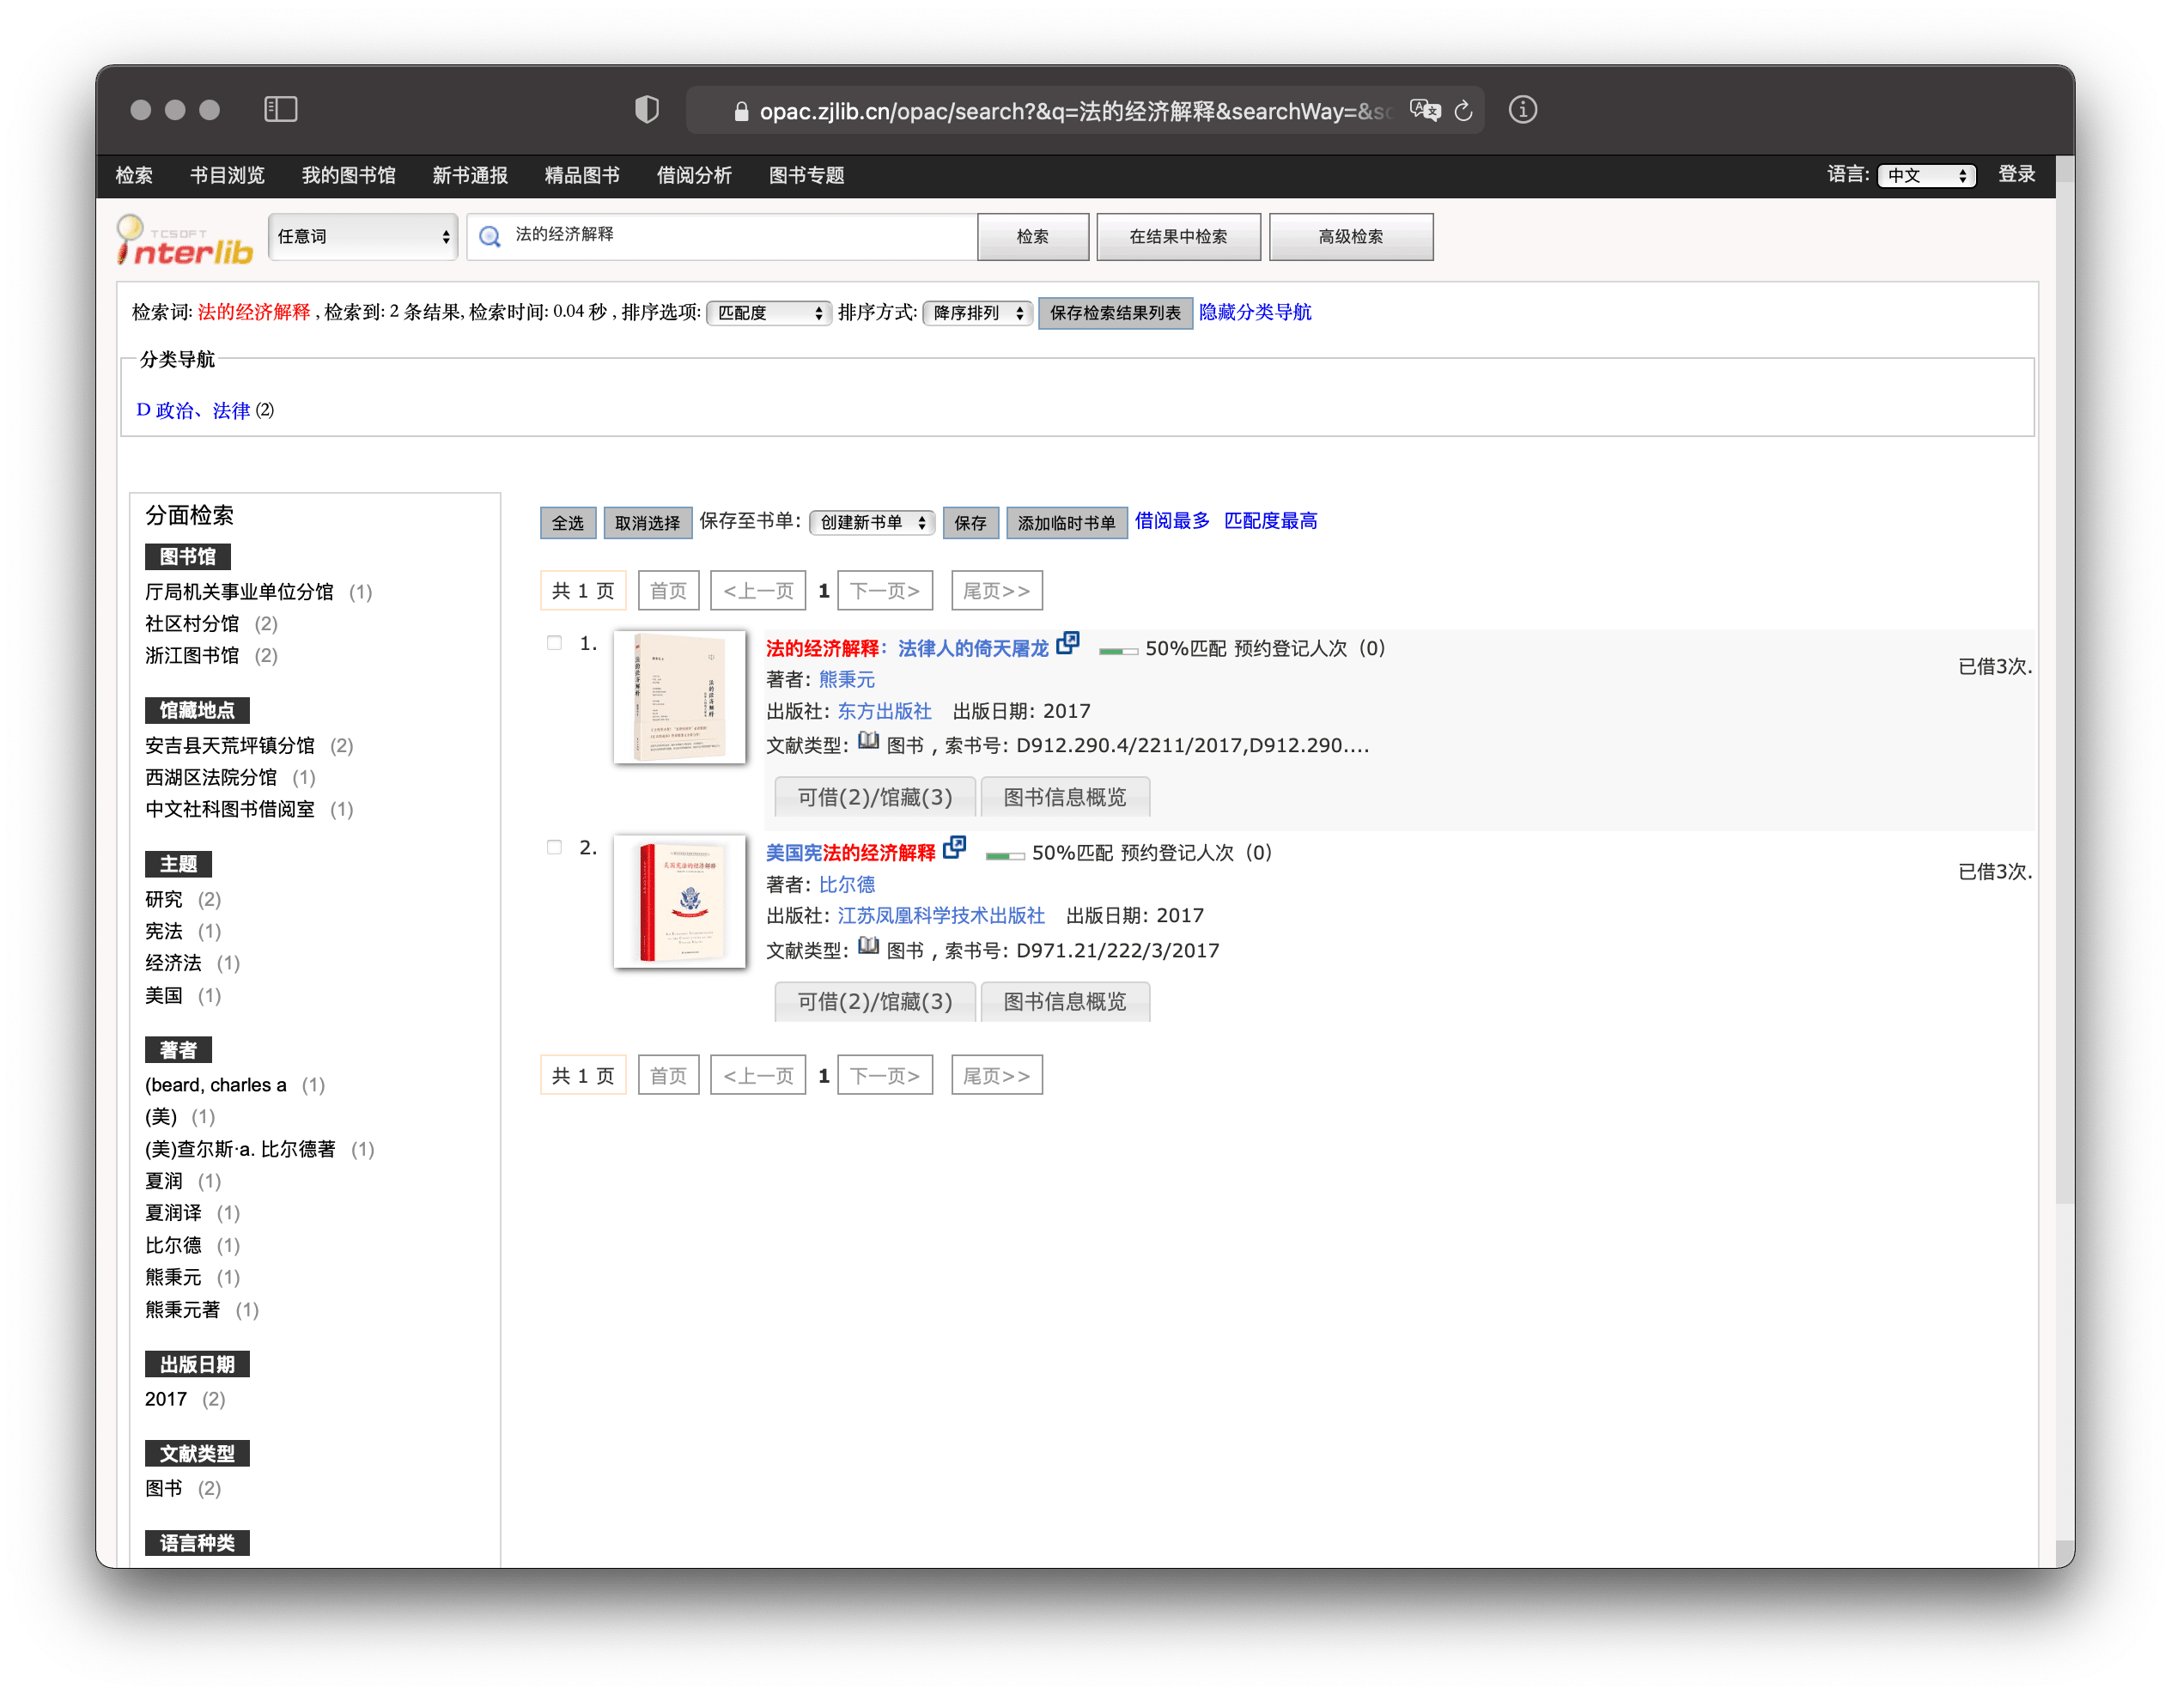This screenshot has width=2171, height=1695.
Task: Click 高级检索 button
Action: pyautogui.click(x=1350, y=237)
